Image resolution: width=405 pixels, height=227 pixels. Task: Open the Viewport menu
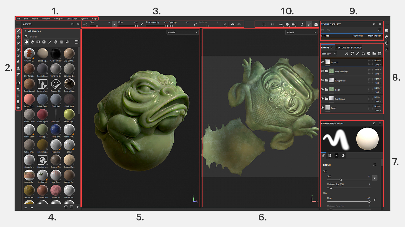[x=59, y=19]
